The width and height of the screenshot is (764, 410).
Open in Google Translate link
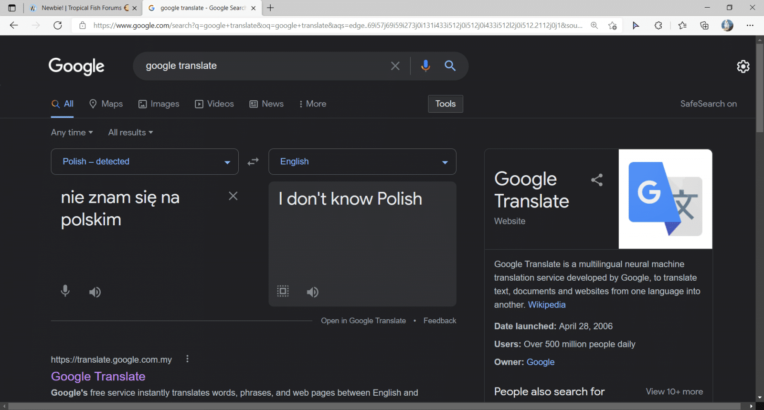(x=363, y=321)
